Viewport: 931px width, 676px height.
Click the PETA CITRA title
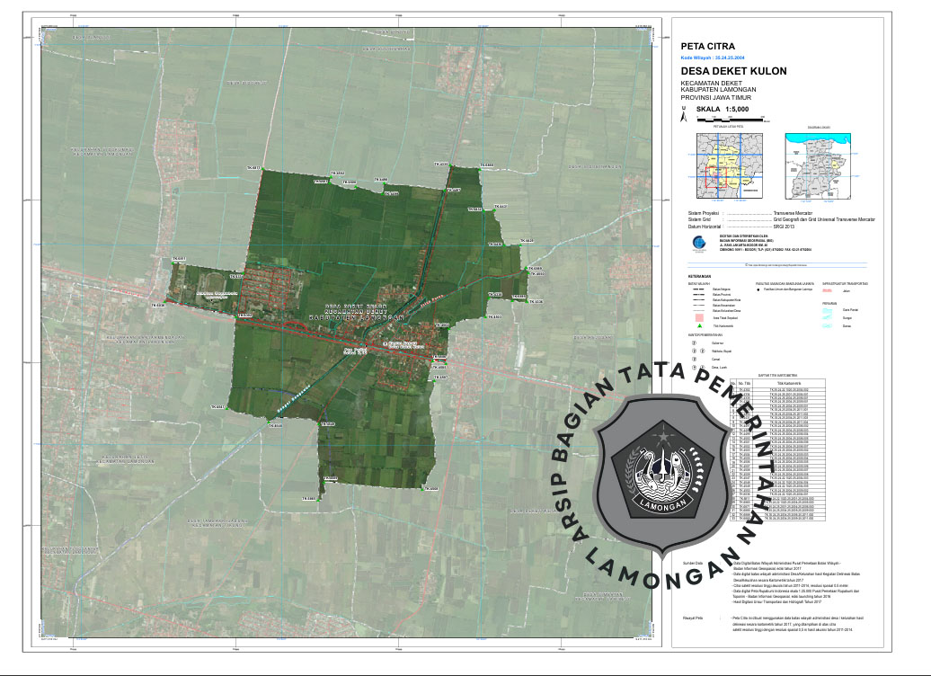(x=708, y=45)
